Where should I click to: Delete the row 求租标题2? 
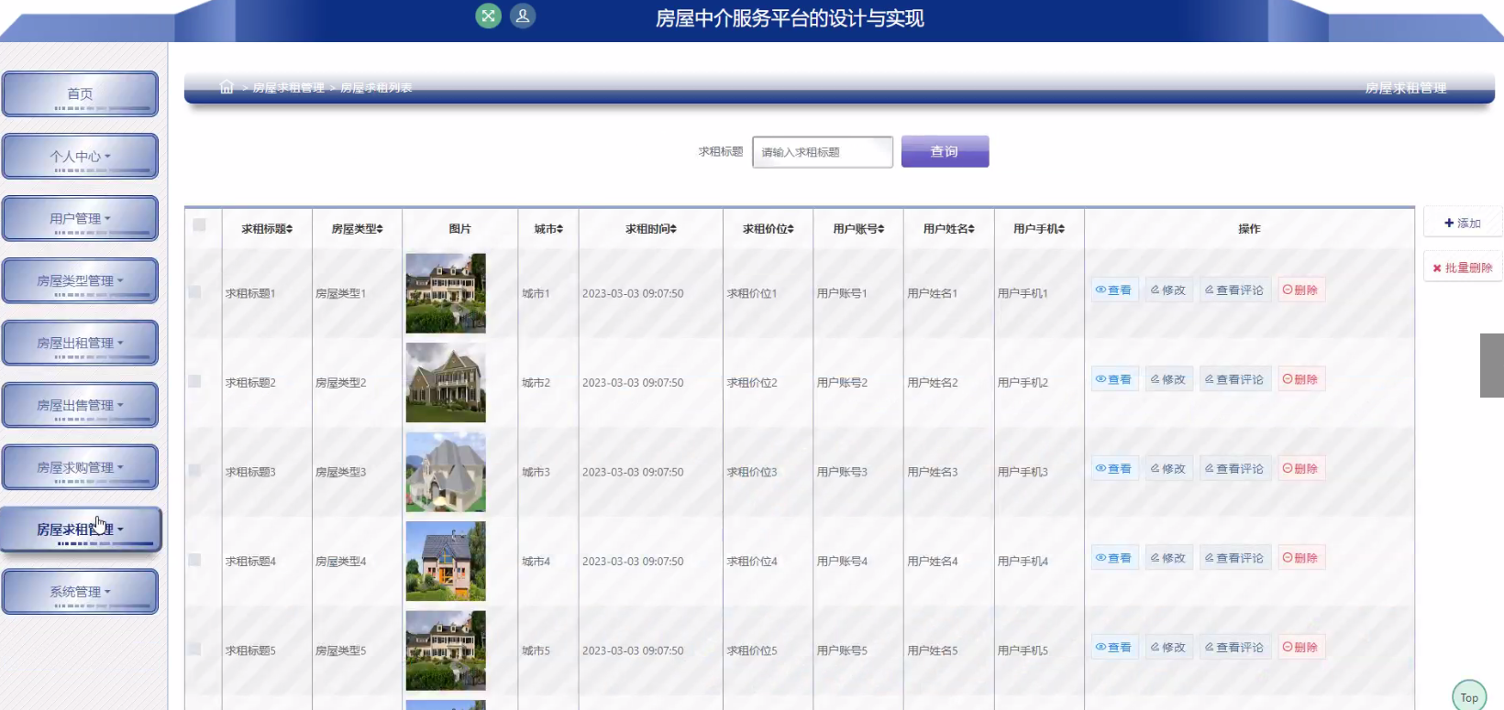pos(1301,379)
